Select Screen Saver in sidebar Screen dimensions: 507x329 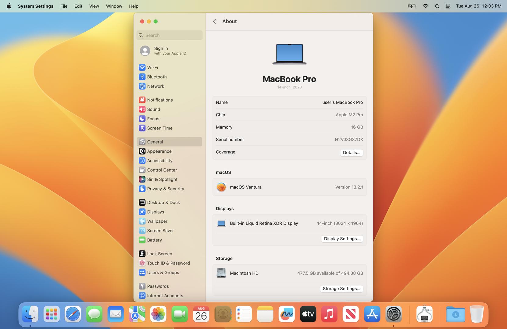pyautogui.click(x=169, y=231)
